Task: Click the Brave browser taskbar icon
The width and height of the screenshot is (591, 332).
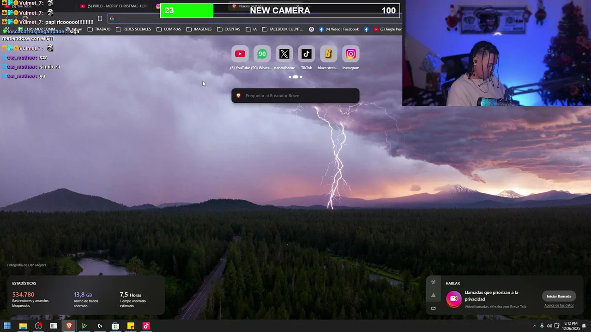Action: [69, 326]
